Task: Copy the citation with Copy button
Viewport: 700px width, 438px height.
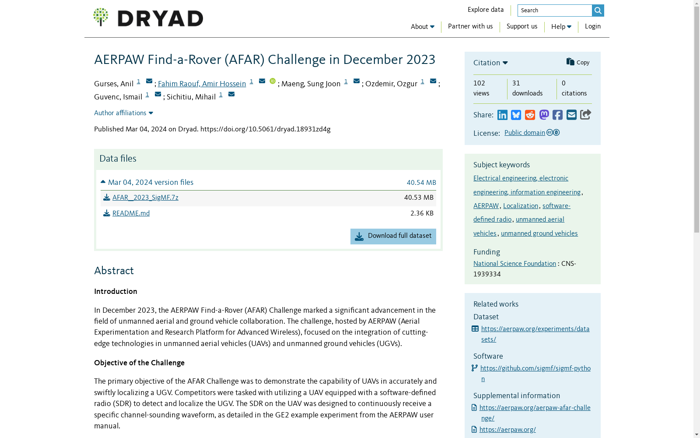Action: coord(578,62)
